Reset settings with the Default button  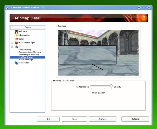(x=135, y=119)
